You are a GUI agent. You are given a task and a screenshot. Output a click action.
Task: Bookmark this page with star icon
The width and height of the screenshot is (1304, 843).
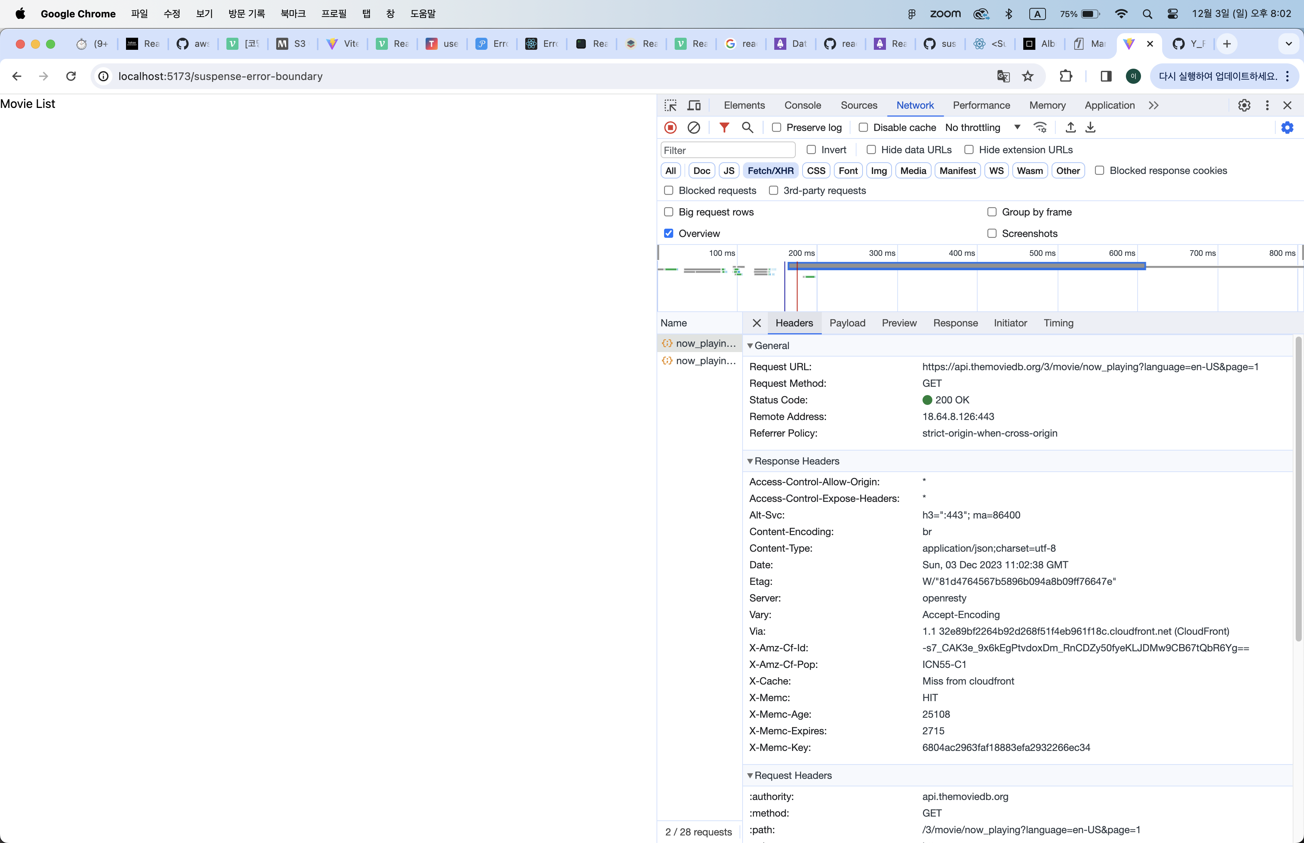coord(1028,76)
